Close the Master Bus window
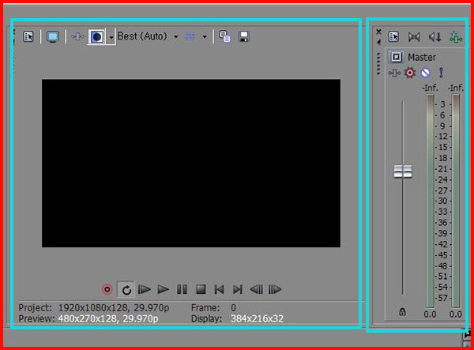Image resolution: width=474 pixels, height=350 pixels. pos(378,31)
